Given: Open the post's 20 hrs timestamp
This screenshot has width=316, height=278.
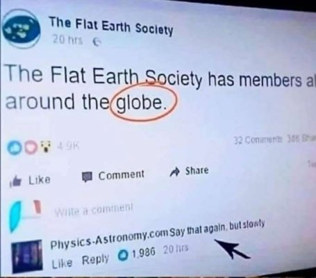Looking at the screenshot, I should pyautogui.click(x=67, y=40).
